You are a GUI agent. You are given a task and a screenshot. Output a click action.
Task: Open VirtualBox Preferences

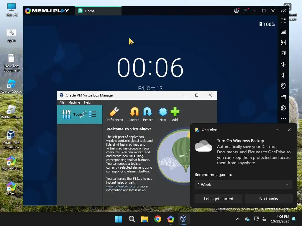(x=114, y=114)
